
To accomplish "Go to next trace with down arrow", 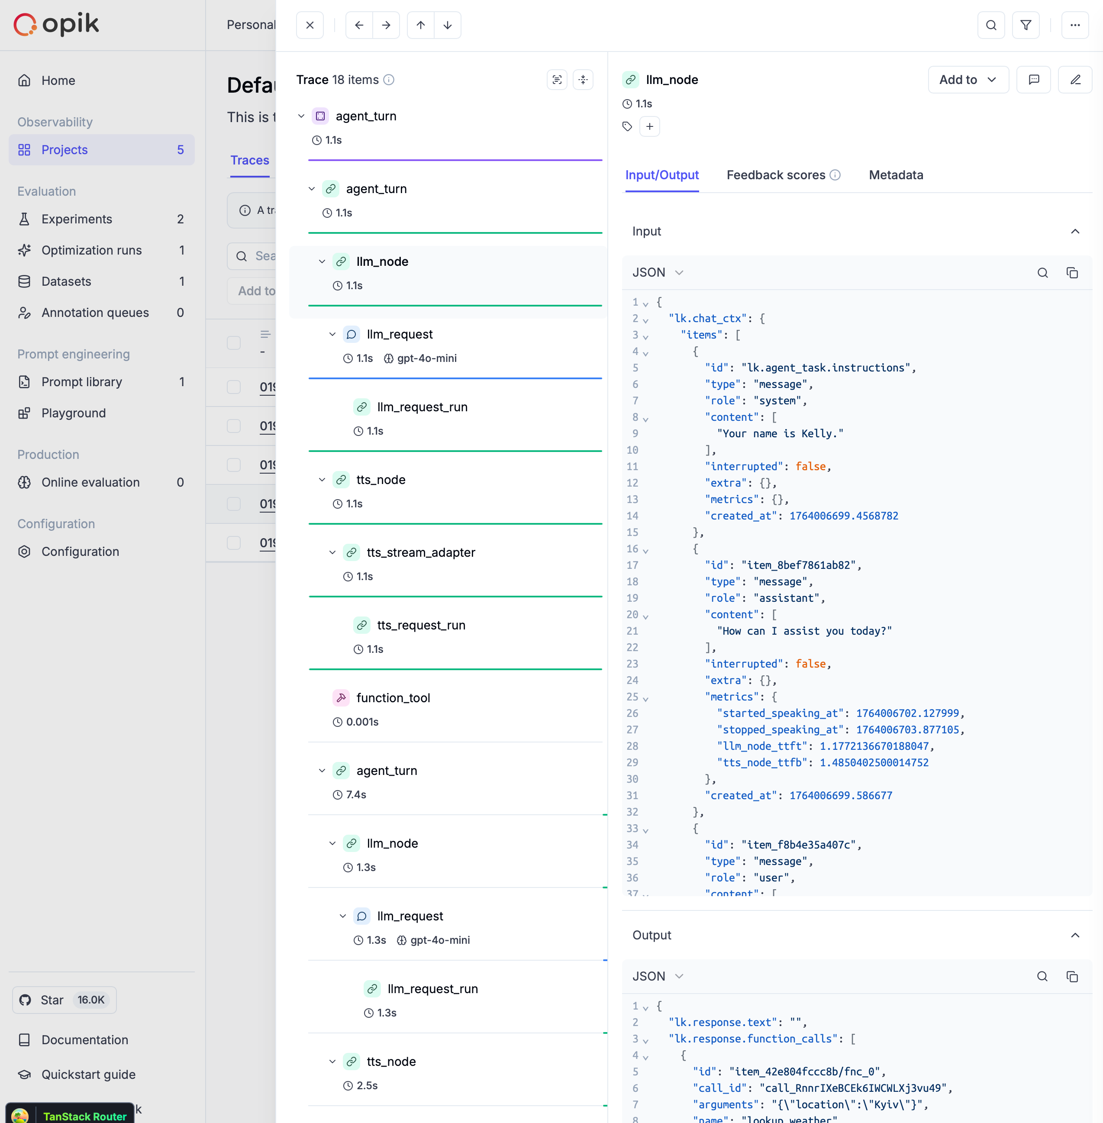I will 447,25.
